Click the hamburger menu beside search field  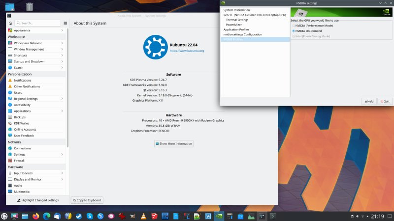coord(65,23)
